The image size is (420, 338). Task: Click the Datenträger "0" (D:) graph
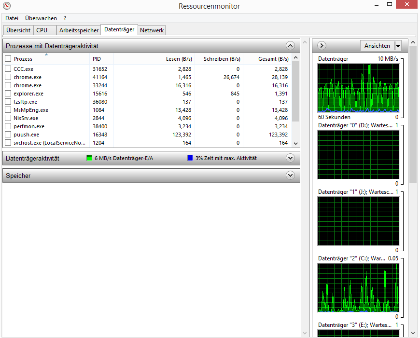pos(358,155)
